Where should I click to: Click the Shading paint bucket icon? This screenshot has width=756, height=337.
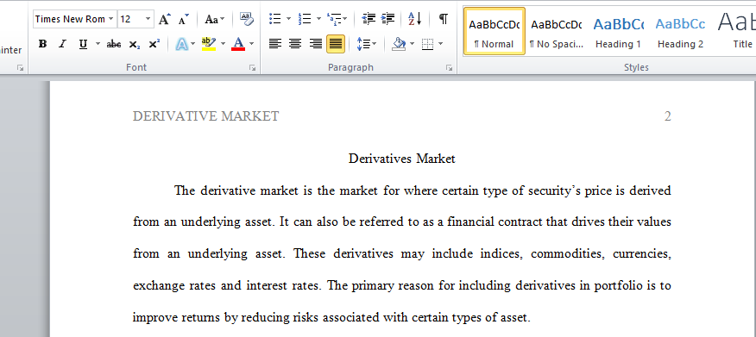399,44
